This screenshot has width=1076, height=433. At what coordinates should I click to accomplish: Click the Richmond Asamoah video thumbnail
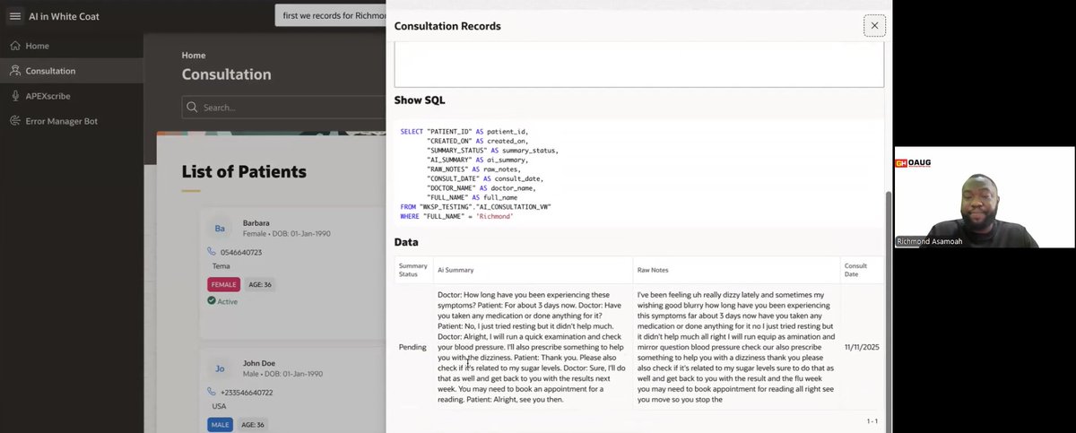985,197
